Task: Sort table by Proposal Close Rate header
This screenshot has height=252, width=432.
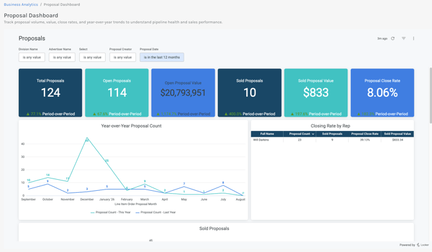Action: pyautogui.click(x=364, y=134)
